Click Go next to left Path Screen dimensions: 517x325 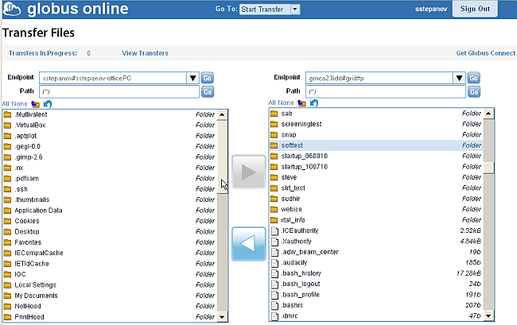[208, 92]
